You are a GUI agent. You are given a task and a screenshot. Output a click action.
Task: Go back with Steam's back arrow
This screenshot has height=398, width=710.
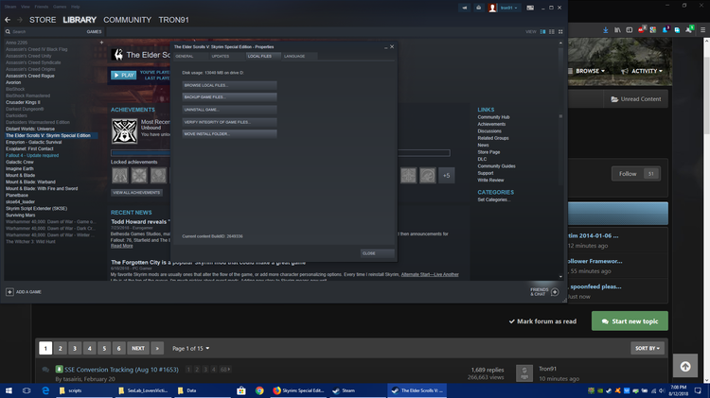(8, 20)
